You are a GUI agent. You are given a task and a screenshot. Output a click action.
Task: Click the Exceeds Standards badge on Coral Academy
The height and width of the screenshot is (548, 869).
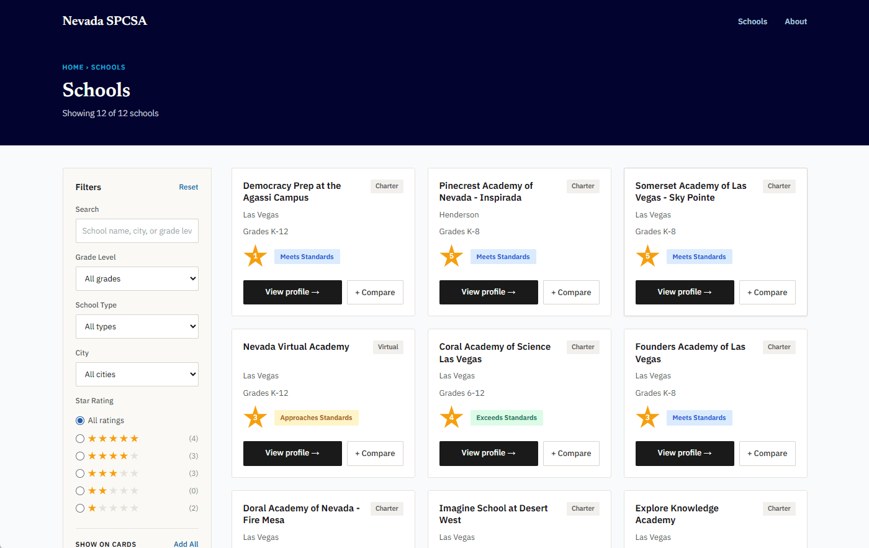(507, 418)
